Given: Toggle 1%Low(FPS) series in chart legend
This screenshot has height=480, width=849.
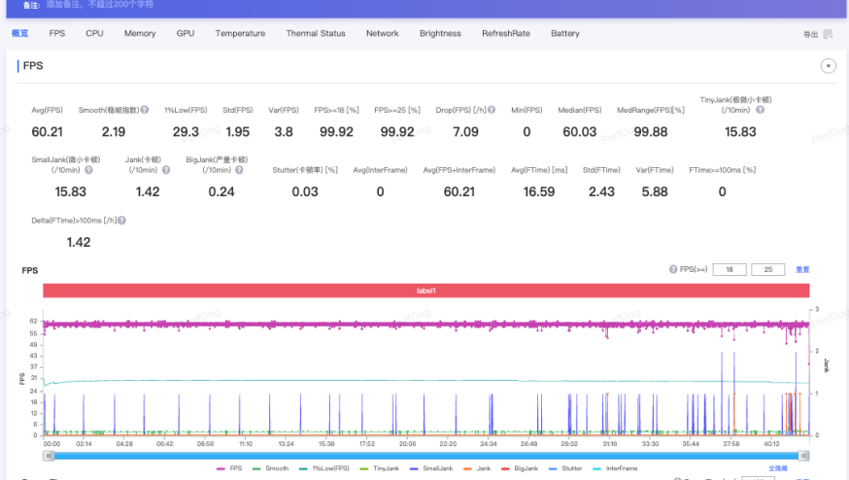Looking at the screenshot, I should tap(323, 468).
